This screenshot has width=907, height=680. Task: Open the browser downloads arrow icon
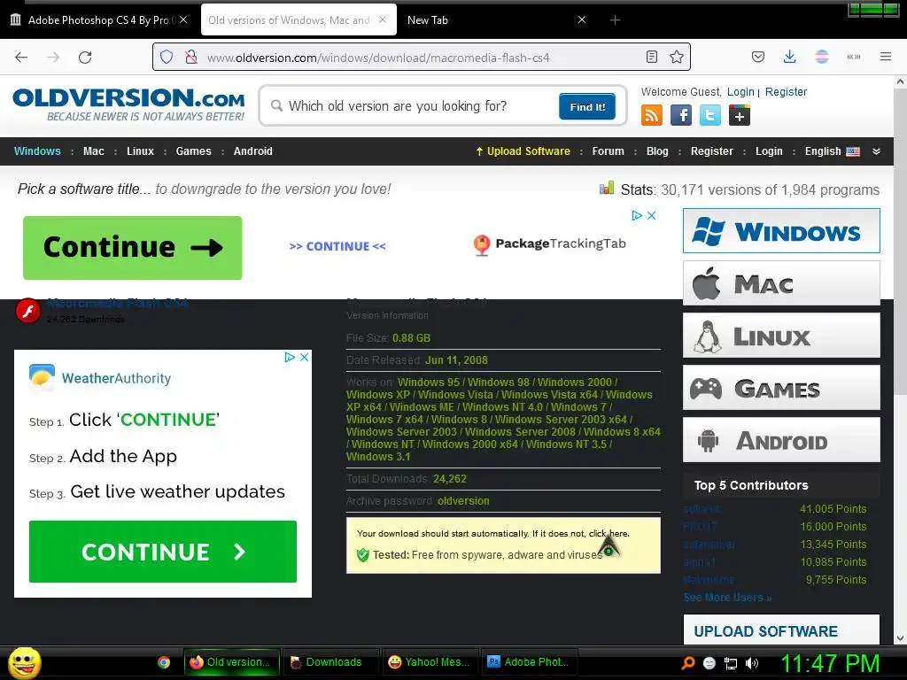pos(789,57)
